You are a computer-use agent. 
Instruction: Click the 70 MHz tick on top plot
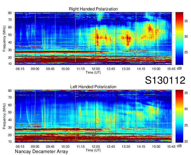tap(10, 20)
